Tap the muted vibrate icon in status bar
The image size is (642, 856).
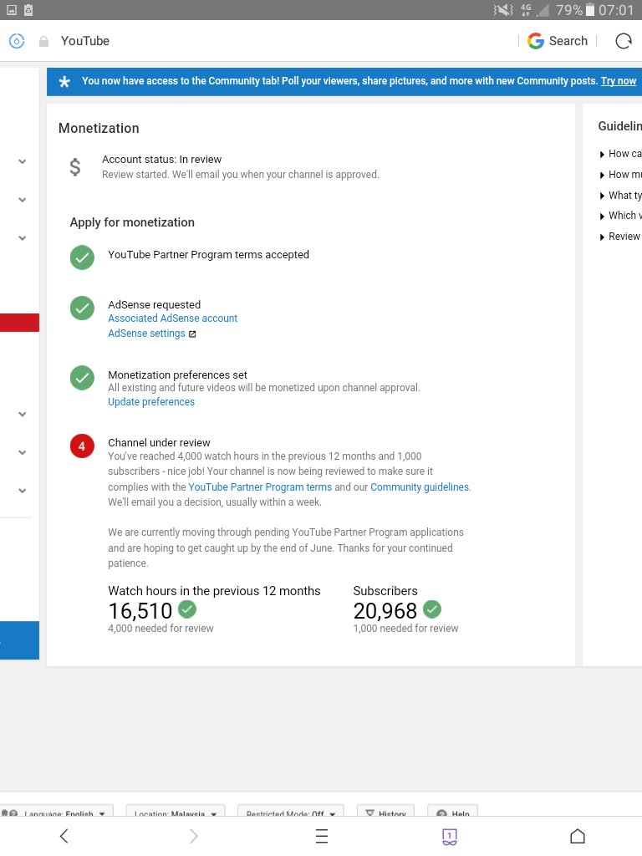(502, 10)
